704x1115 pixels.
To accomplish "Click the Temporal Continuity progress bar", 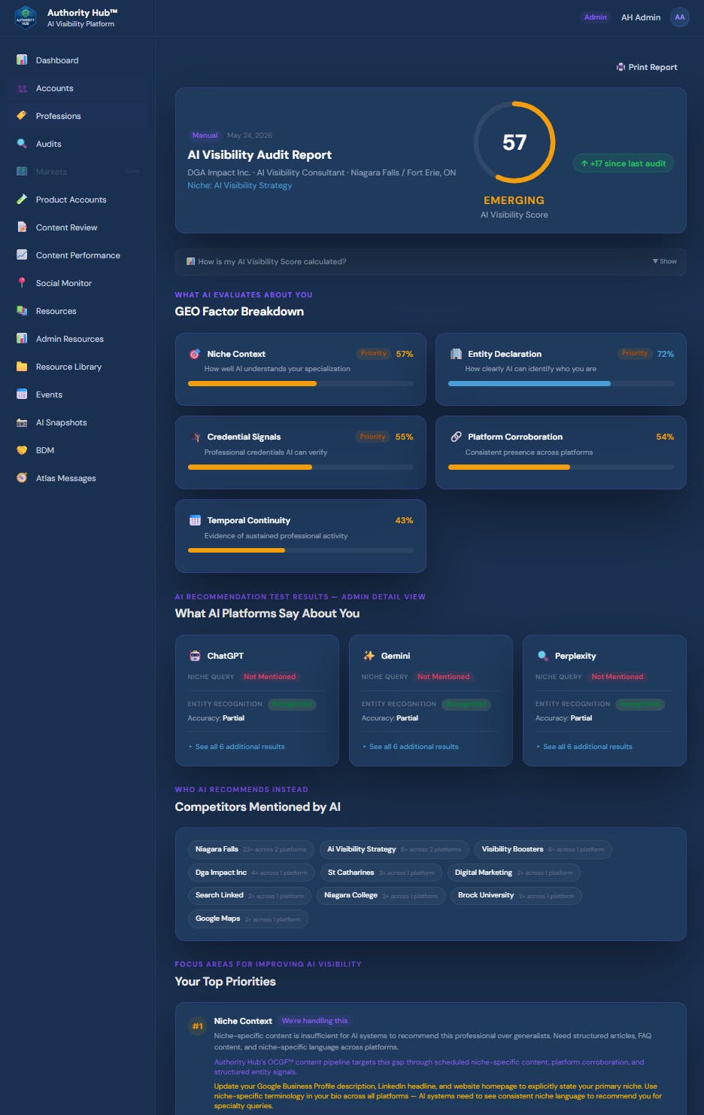I will pyautogui.click(x=300, y=550).
